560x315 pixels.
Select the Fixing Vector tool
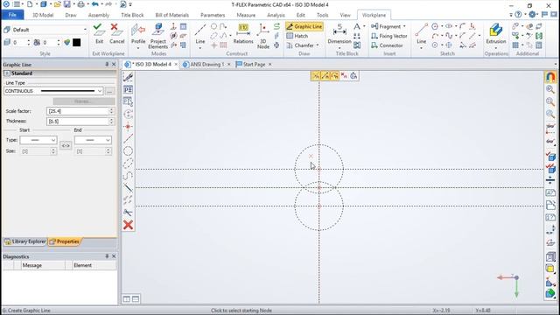[388, 36]
